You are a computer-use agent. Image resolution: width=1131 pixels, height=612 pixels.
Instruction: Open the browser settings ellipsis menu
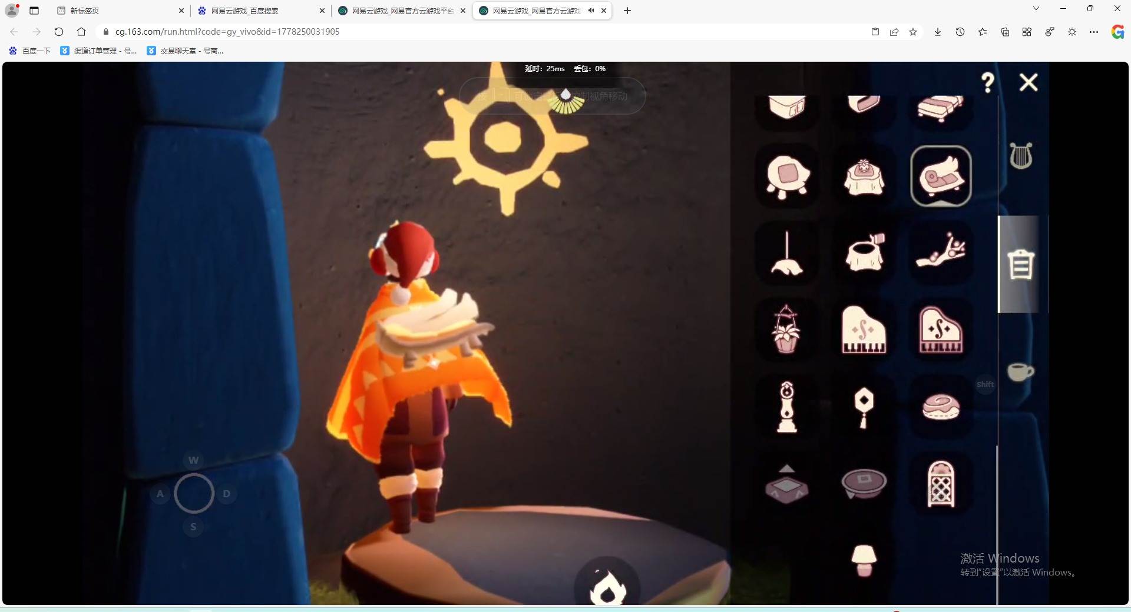click(1094, 32)
